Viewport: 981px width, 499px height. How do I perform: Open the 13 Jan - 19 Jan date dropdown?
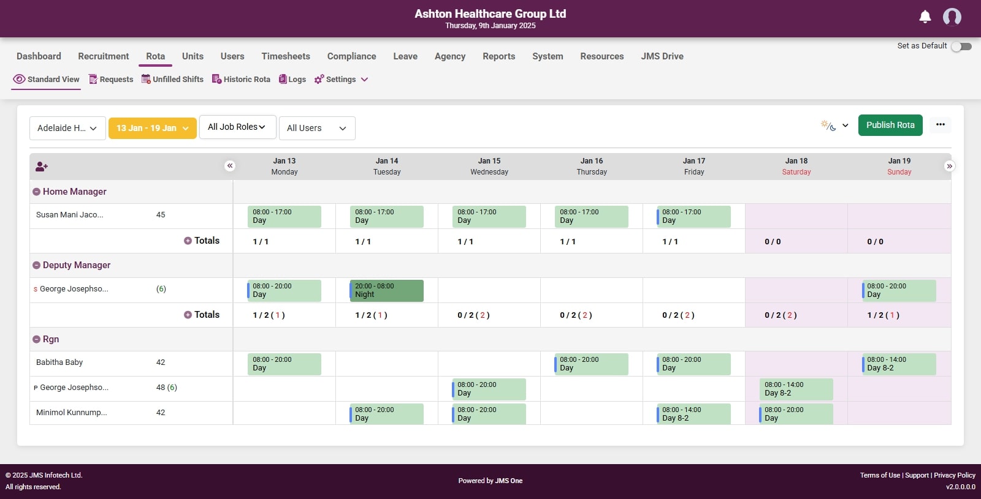(x=152, y=129)
